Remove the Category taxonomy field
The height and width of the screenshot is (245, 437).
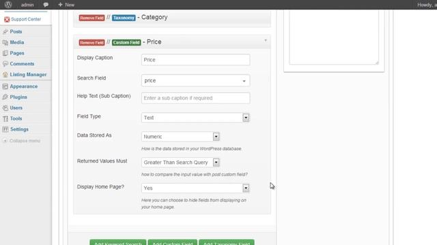pos(91,18)
